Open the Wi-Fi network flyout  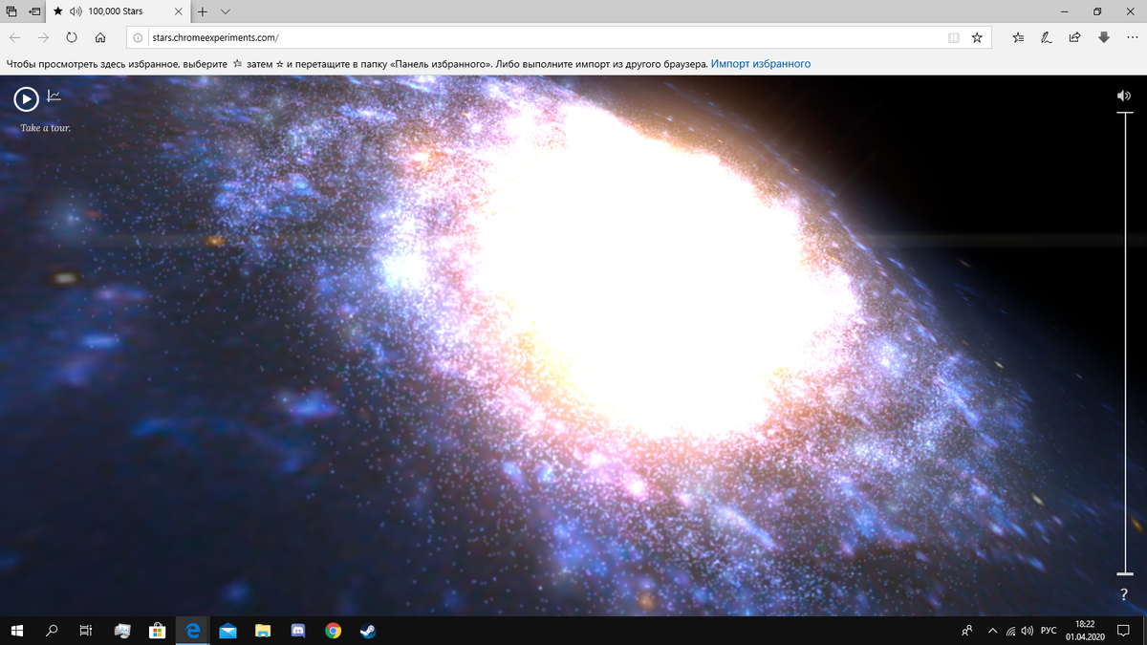(1010, 631)
